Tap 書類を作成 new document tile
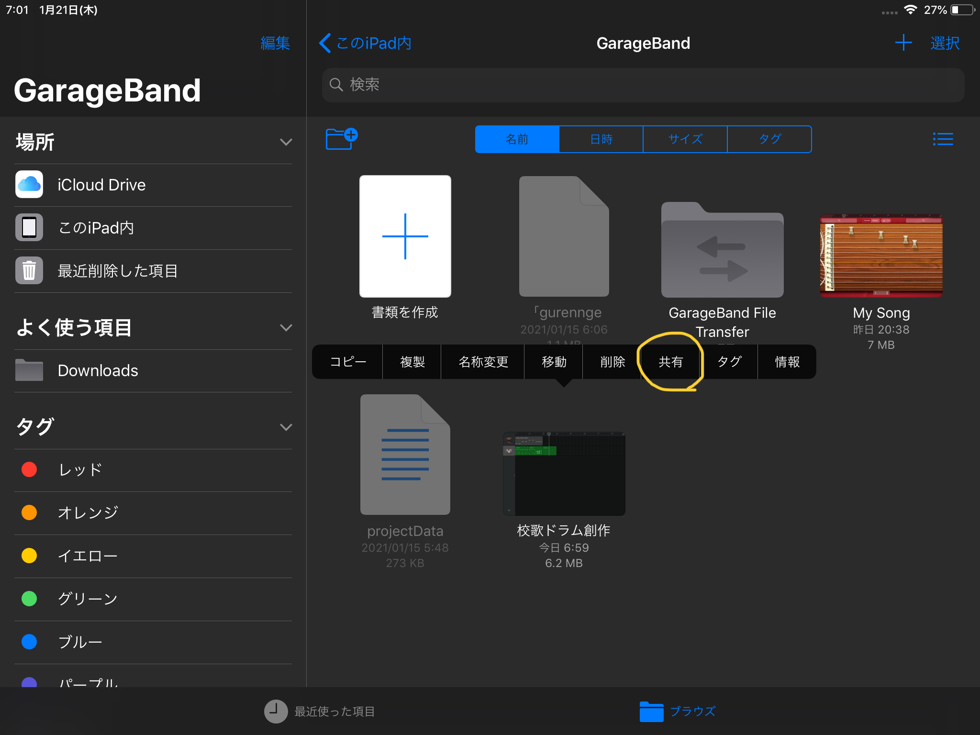This screenshot has height=735, width=980. [x=405, y=236]
